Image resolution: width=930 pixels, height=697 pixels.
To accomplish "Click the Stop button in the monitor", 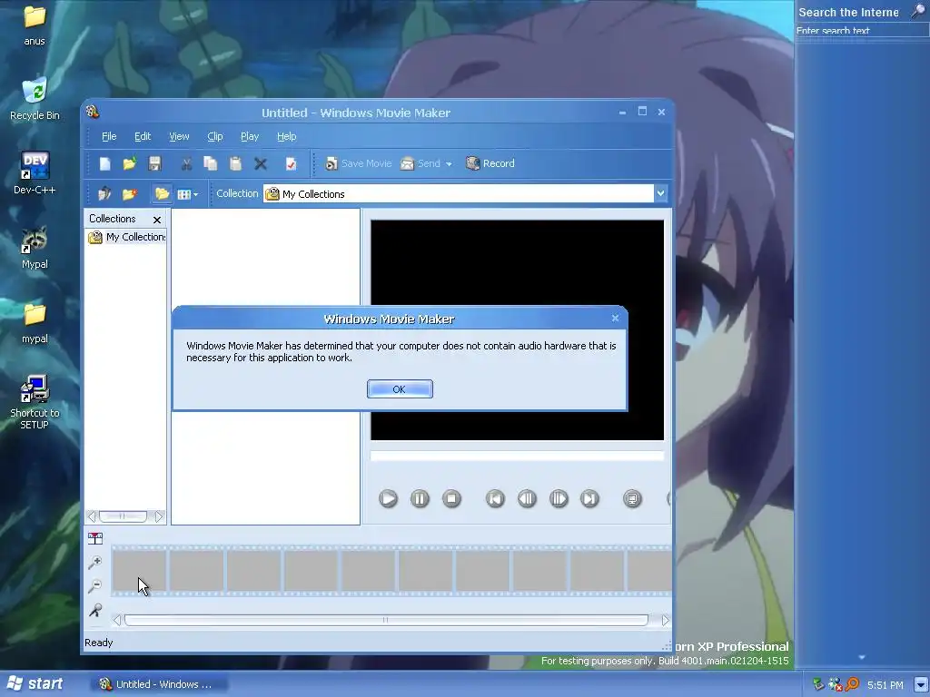I will click(x=451, y=498).
